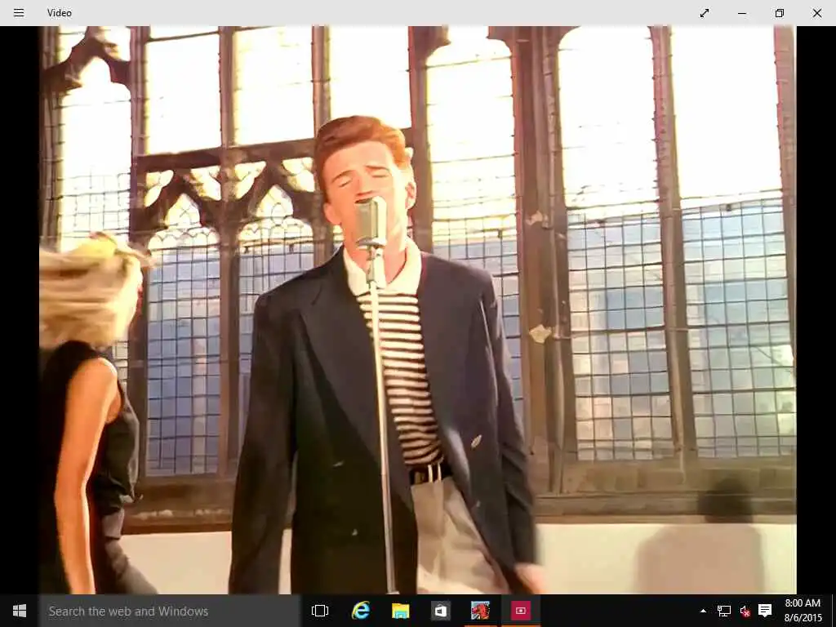Select the active Video app taskbar icon
The height and width of the screenshot is (627, 836).
(x=520, y=611)
